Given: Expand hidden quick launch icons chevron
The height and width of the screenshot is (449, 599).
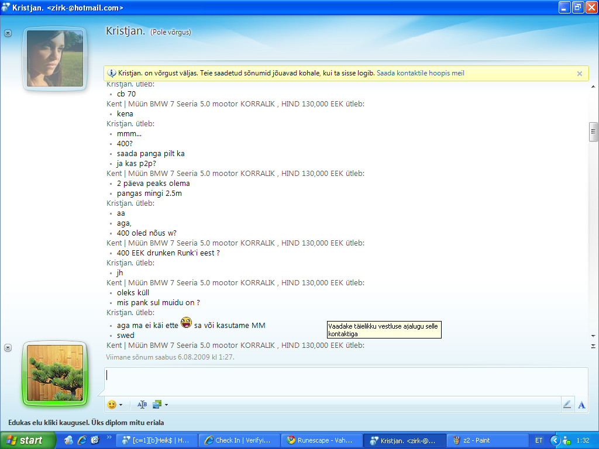Looking at the screenshot, I should 109,437.
